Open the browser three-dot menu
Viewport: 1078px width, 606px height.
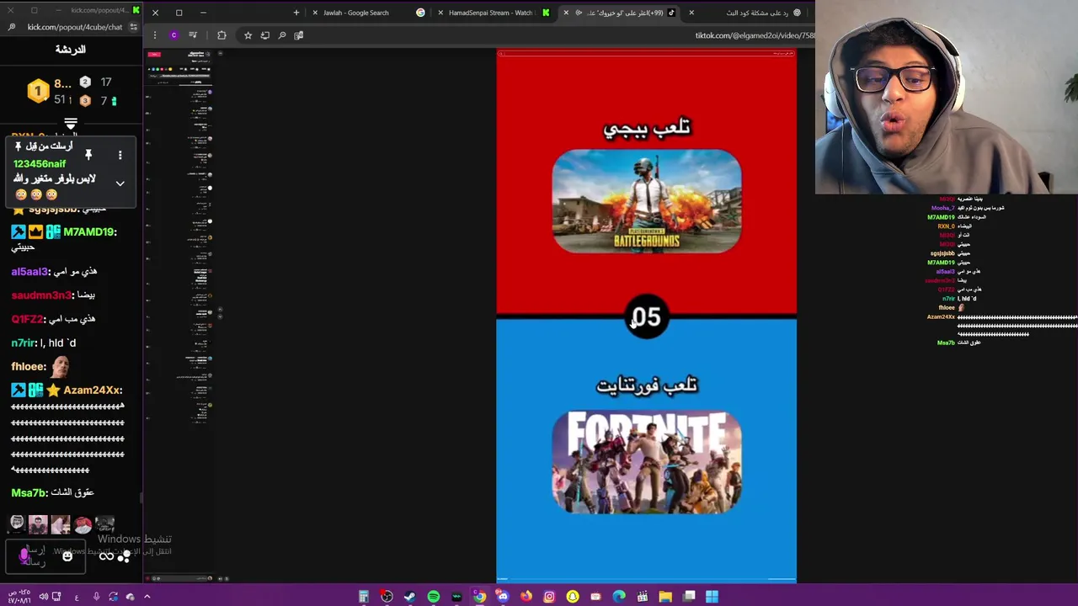tap(154, 35)
